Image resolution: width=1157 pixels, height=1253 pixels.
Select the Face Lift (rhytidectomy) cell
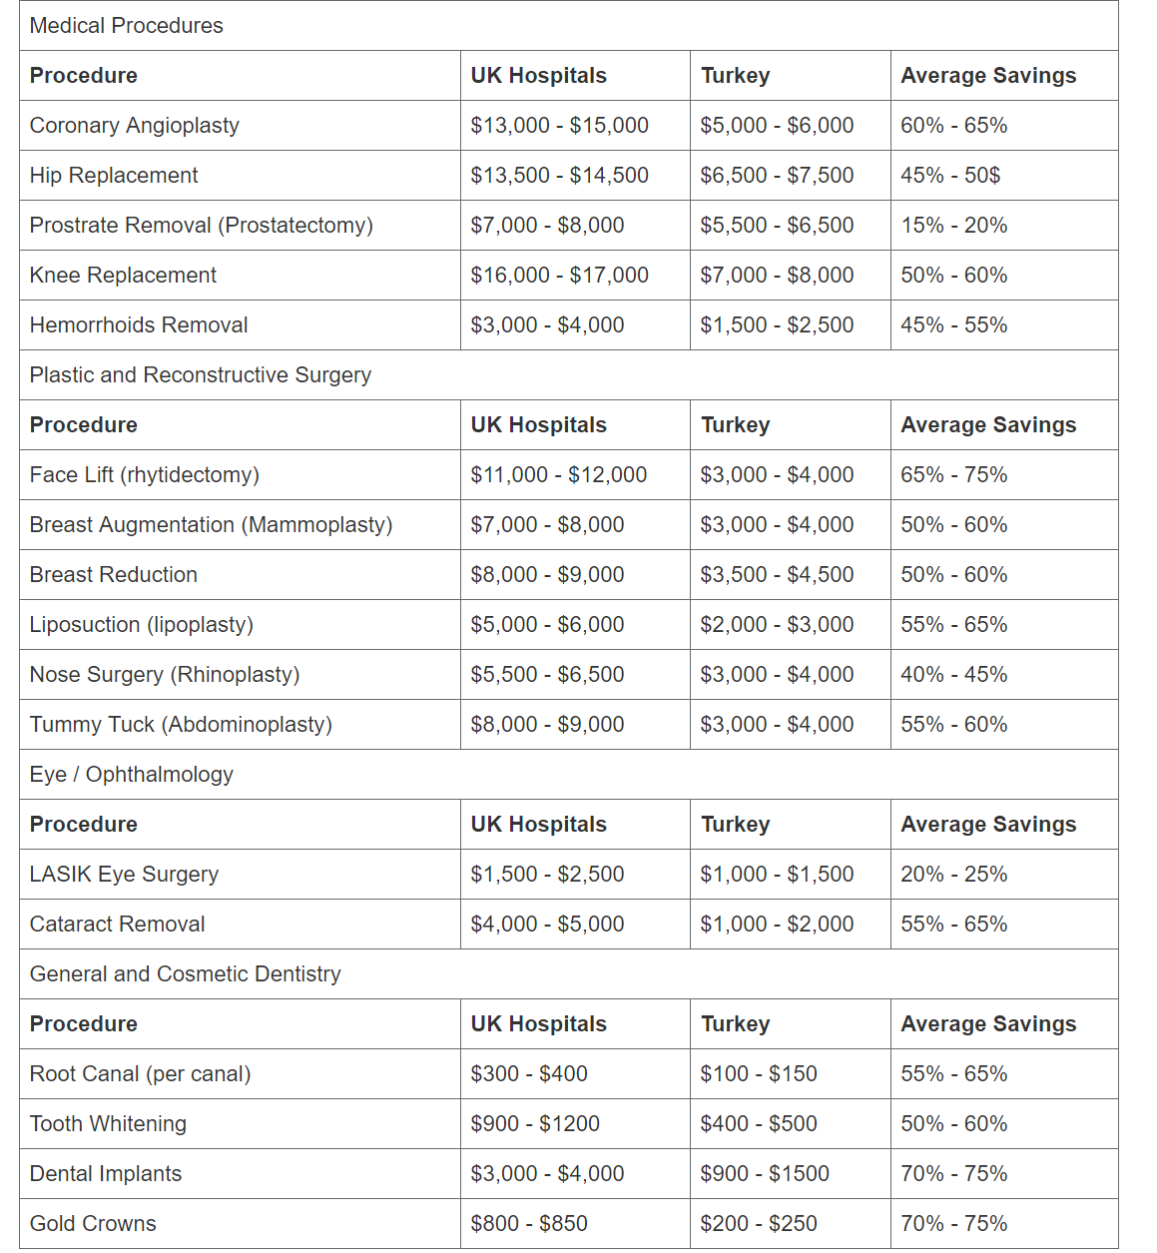[145, 475]
